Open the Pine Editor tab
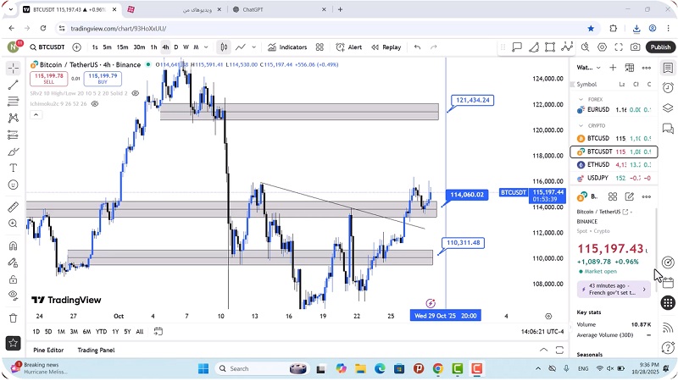 click(48, 350)
